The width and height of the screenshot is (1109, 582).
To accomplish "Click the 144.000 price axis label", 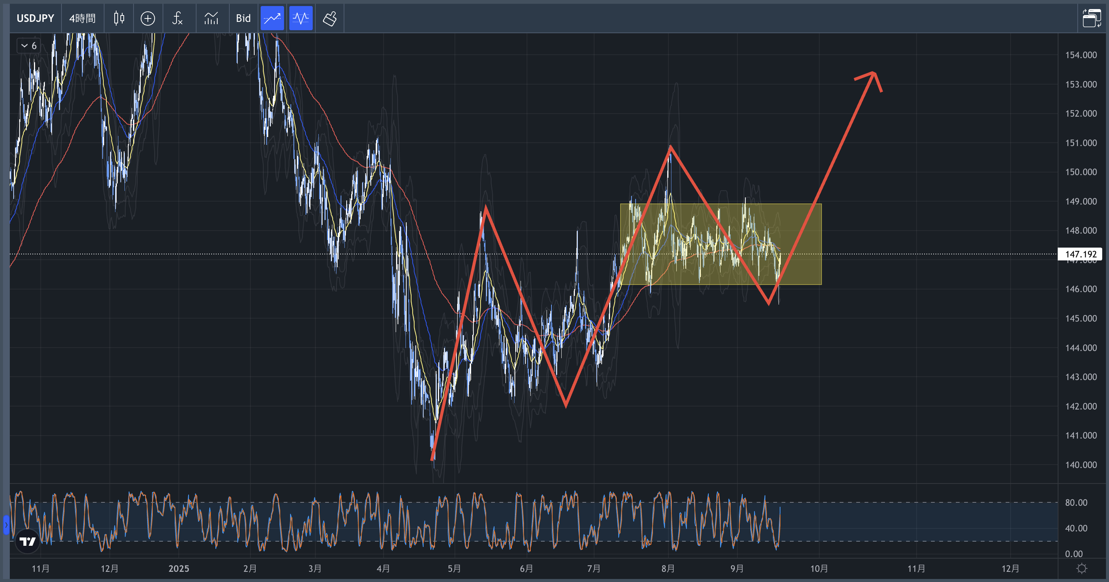I will (x=1081, y=348).
